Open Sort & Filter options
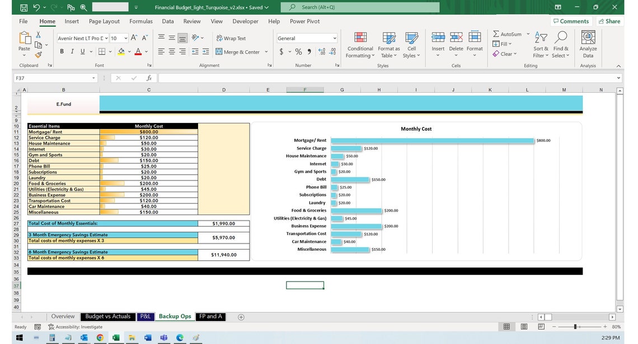This screenshot has height=344, width=638. coord(540,45)
